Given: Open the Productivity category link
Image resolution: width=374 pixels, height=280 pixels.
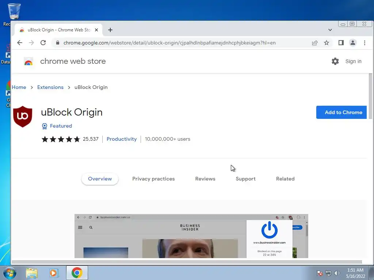Looking at the screenshot, I should pyautogui.click(x=122, y=139).
